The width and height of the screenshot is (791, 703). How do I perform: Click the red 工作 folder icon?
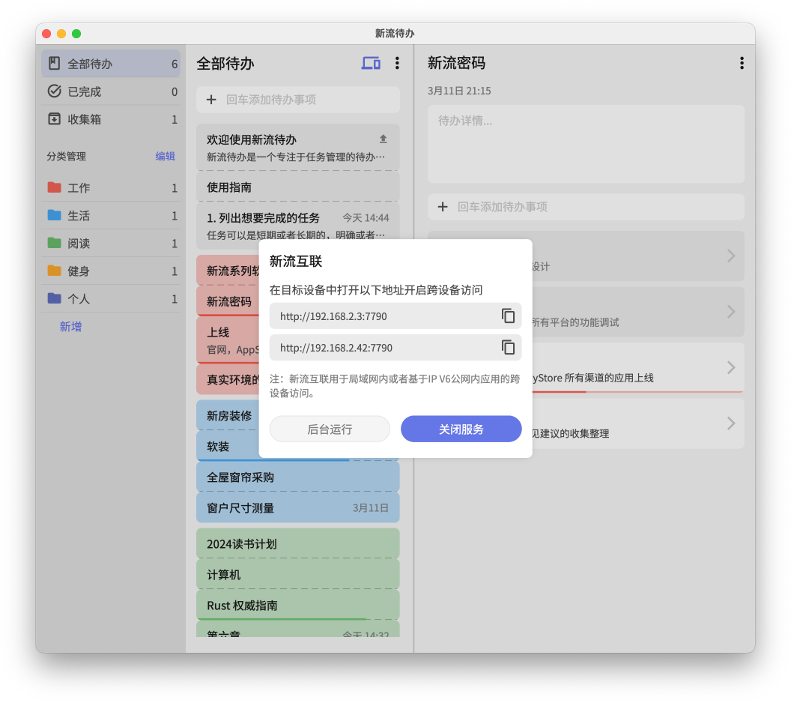click(x=54, y=187)
